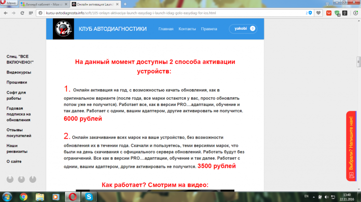Open Skype from the taskbar
Viewport: 361px width, 202px height.
pyautogui.click(x=89, y=197)
